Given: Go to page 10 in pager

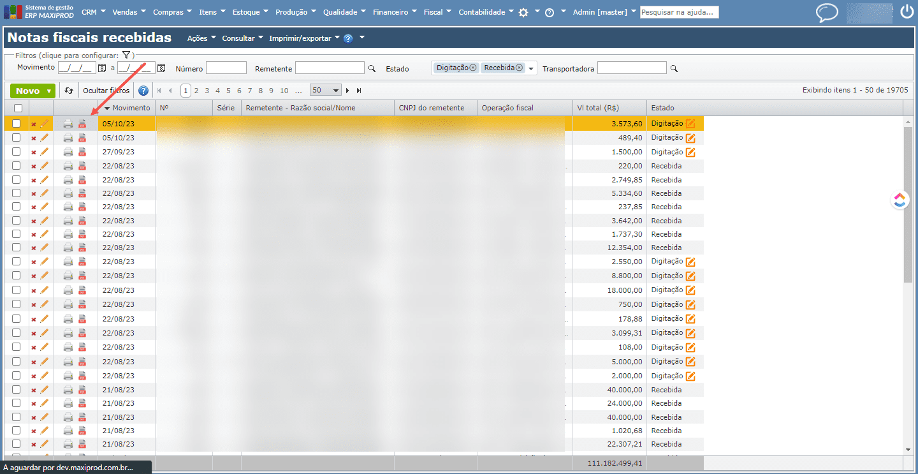Looking at the screenshot, I should pyautogui.click(x=284, y=91).
